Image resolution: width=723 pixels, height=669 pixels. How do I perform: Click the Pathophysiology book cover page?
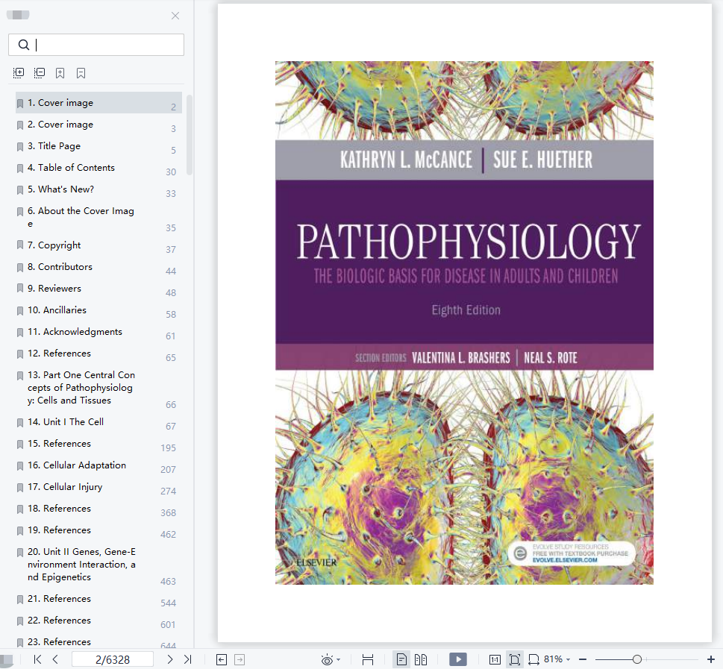pos(464,323)
